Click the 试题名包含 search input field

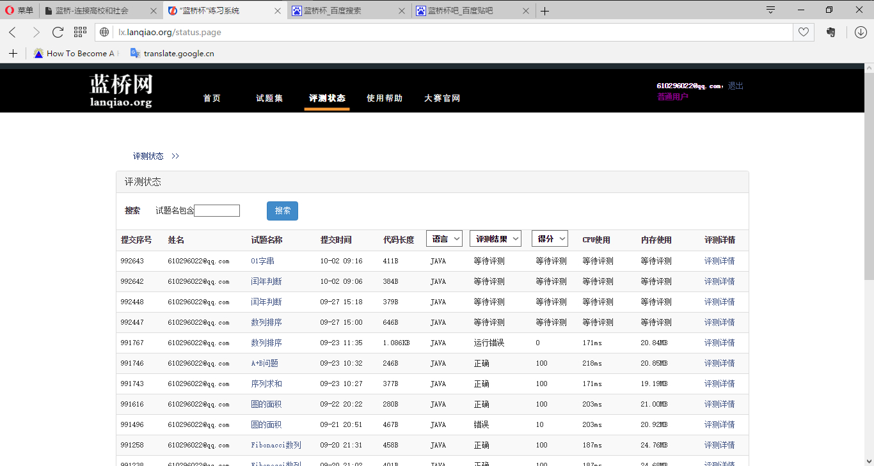click(217, 211)
